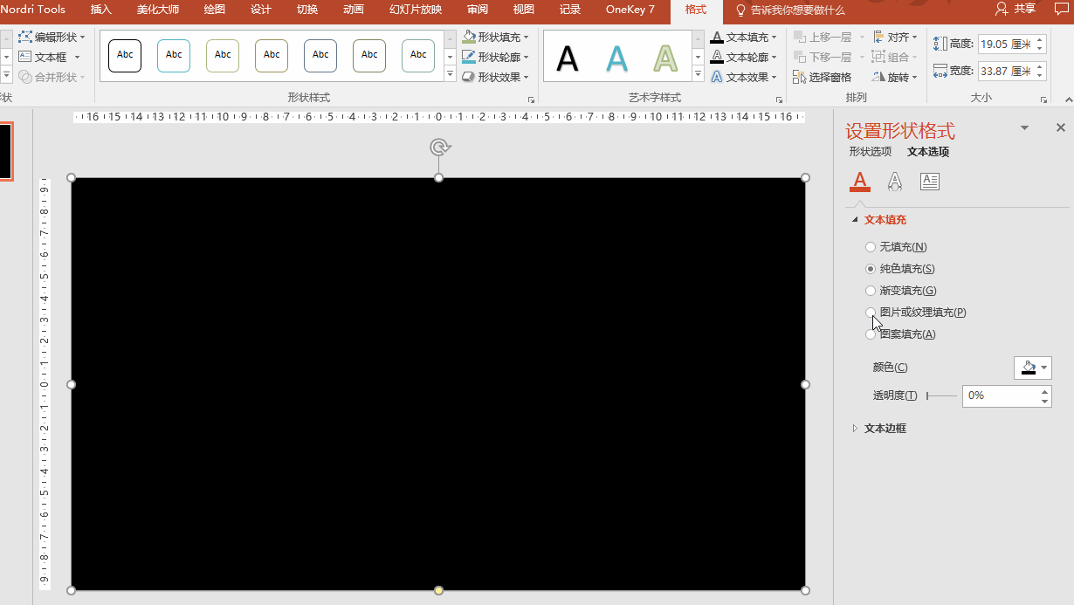Click the 共享 share button
The width and height of the screenshot is (1074, 605).
(x=1016, y=10)
